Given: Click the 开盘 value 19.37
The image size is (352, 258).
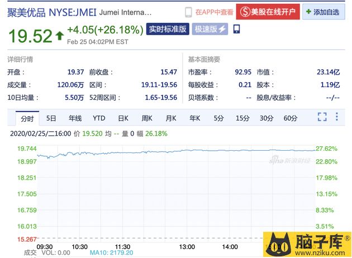Looking at the screenshot, I should (75, 72).
